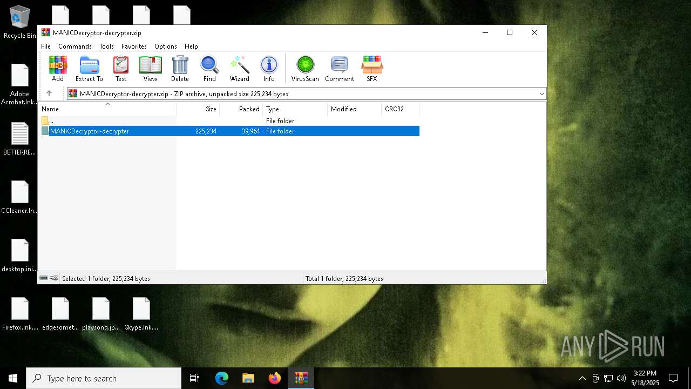
Task: Run the Test archive tool
Action: (121, 69)
